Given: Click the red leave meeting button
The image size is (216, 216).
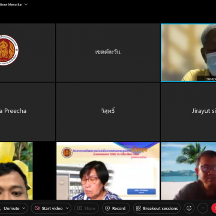Looking at the screenshot, I should point(214,208).
